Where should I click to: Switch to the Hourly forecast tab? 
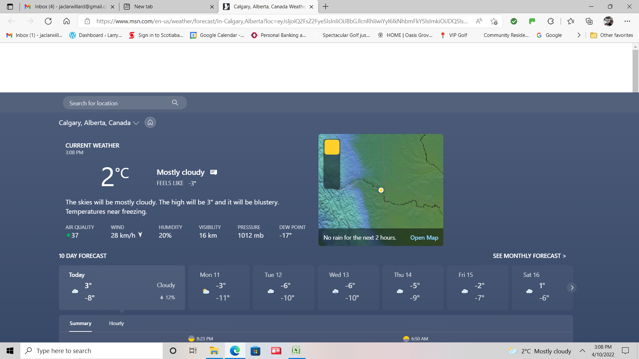116,323
